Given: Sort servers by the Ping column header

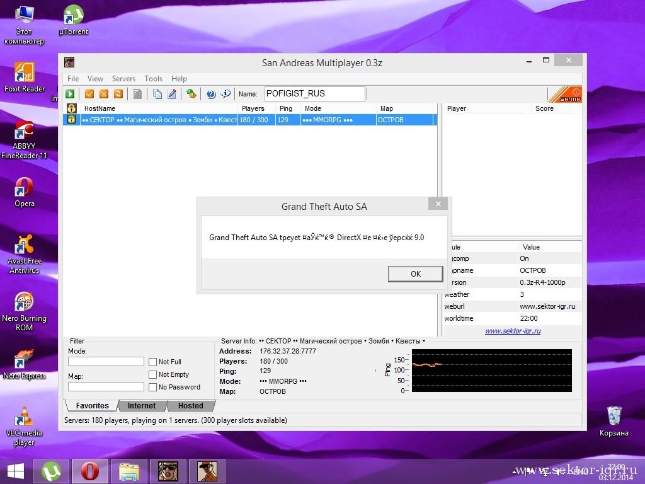Looking at the screenshot, I should (x=288, y=108).
